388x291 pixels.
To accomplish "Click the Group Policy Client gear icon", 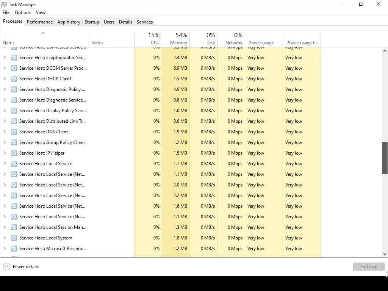I will (x=14, y=142).
